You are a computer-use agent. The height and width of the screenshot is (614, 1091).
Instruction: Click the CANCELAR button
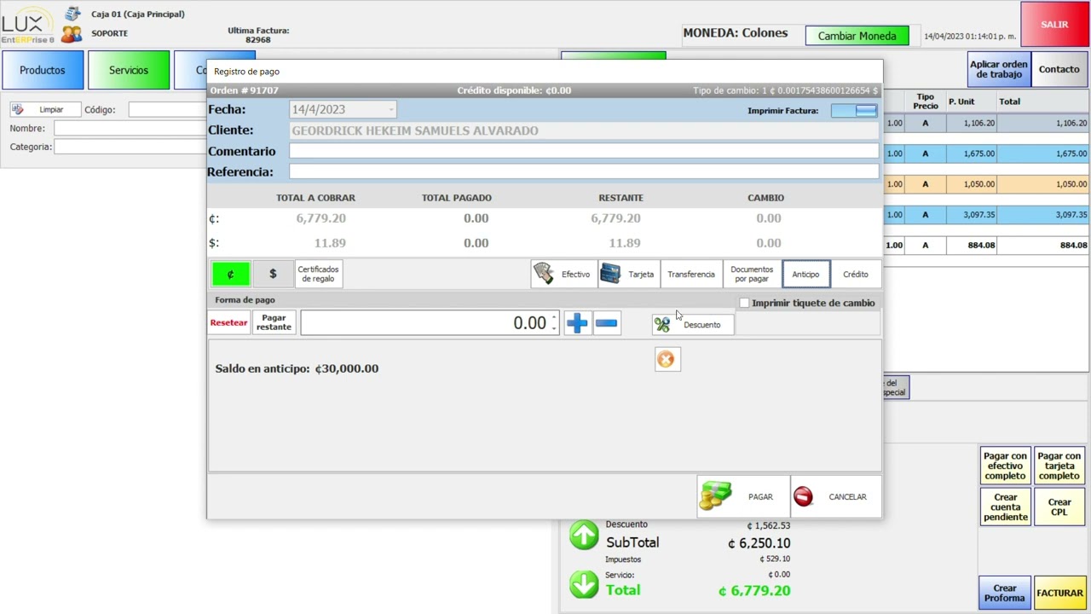[835, 496]
